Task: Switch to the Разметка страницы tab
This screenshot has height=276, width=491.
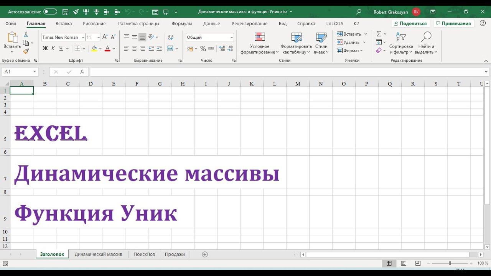Action: 138,23
